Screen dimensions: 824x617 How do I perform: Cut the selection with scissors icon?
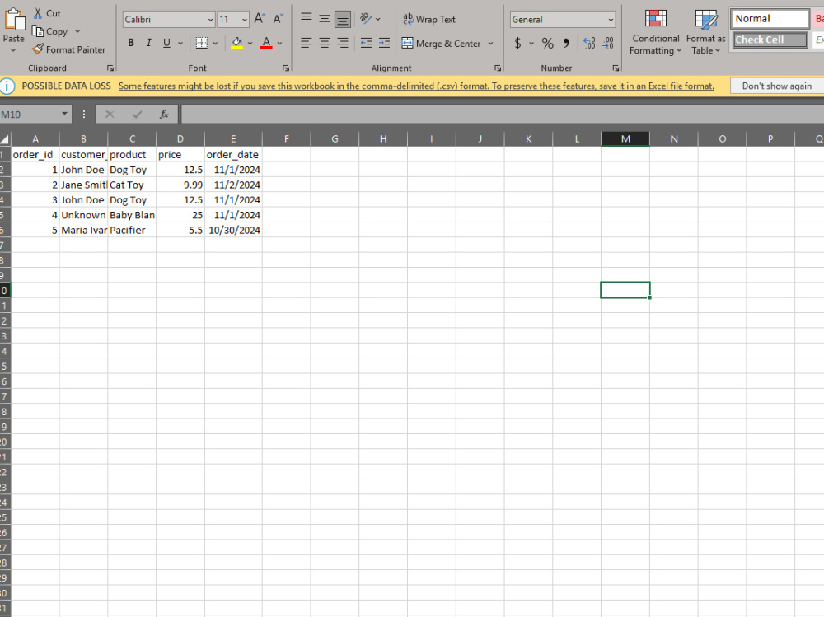tap(38, 13)
